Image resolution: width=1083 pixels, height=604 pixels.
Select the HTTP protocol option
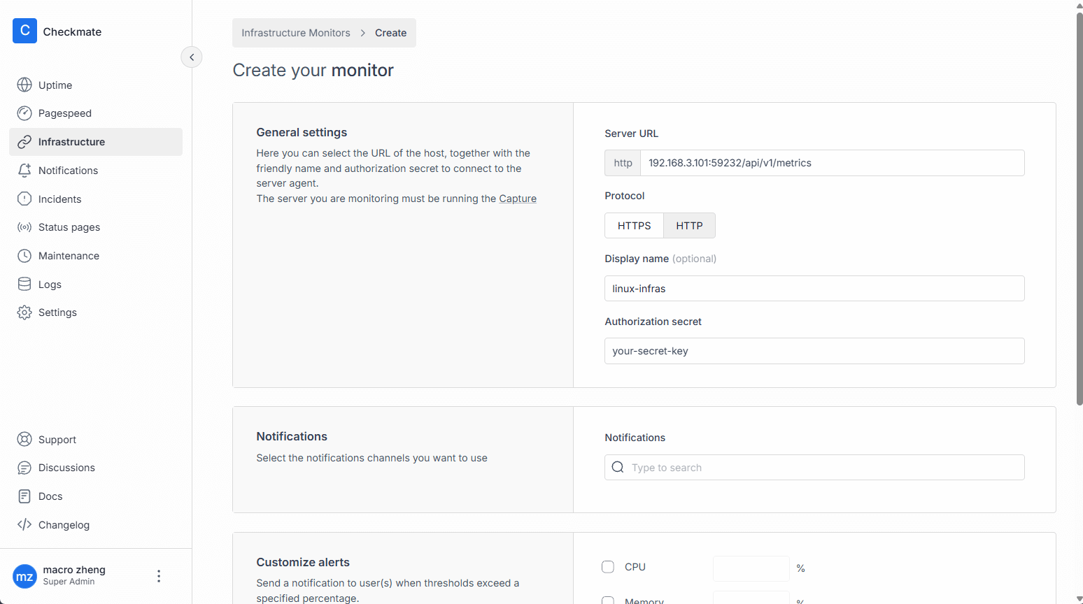[x=689, y=226]
